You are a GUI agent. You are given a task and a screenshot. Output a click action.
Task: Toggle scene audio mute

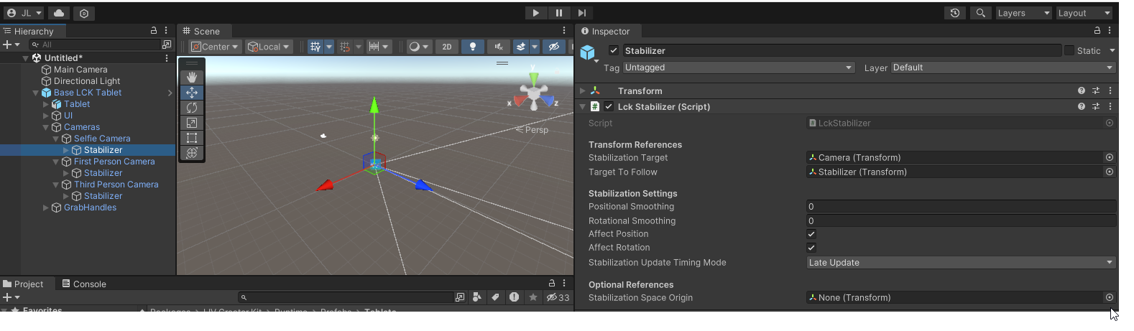click(x=498, y=47)
